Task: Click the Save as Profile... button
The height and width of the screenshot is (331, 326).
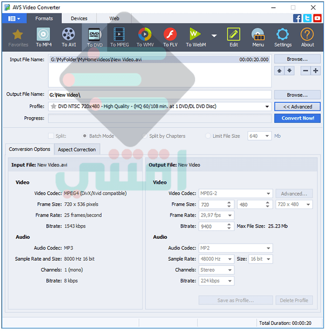Action: pos(236,300)
